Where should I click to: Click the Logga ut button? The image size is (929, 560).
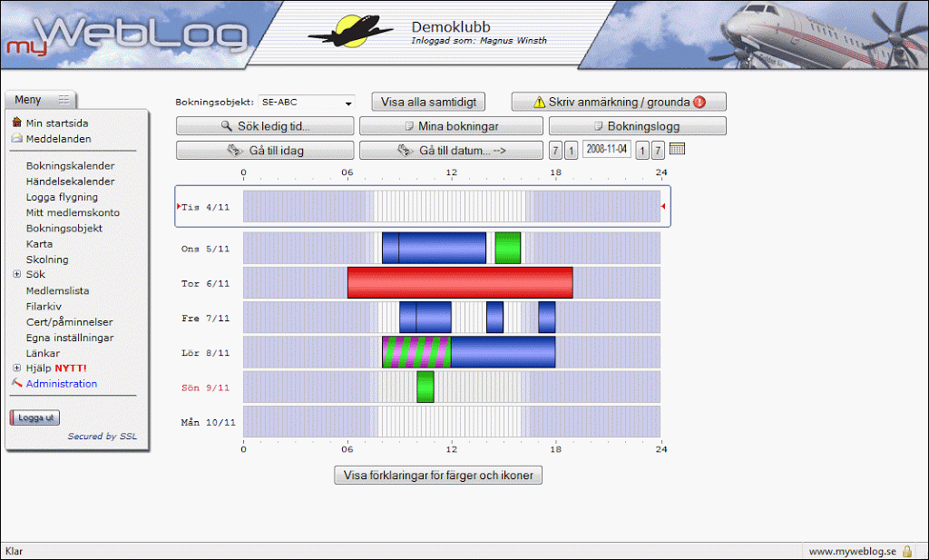(x=35, y=418)
